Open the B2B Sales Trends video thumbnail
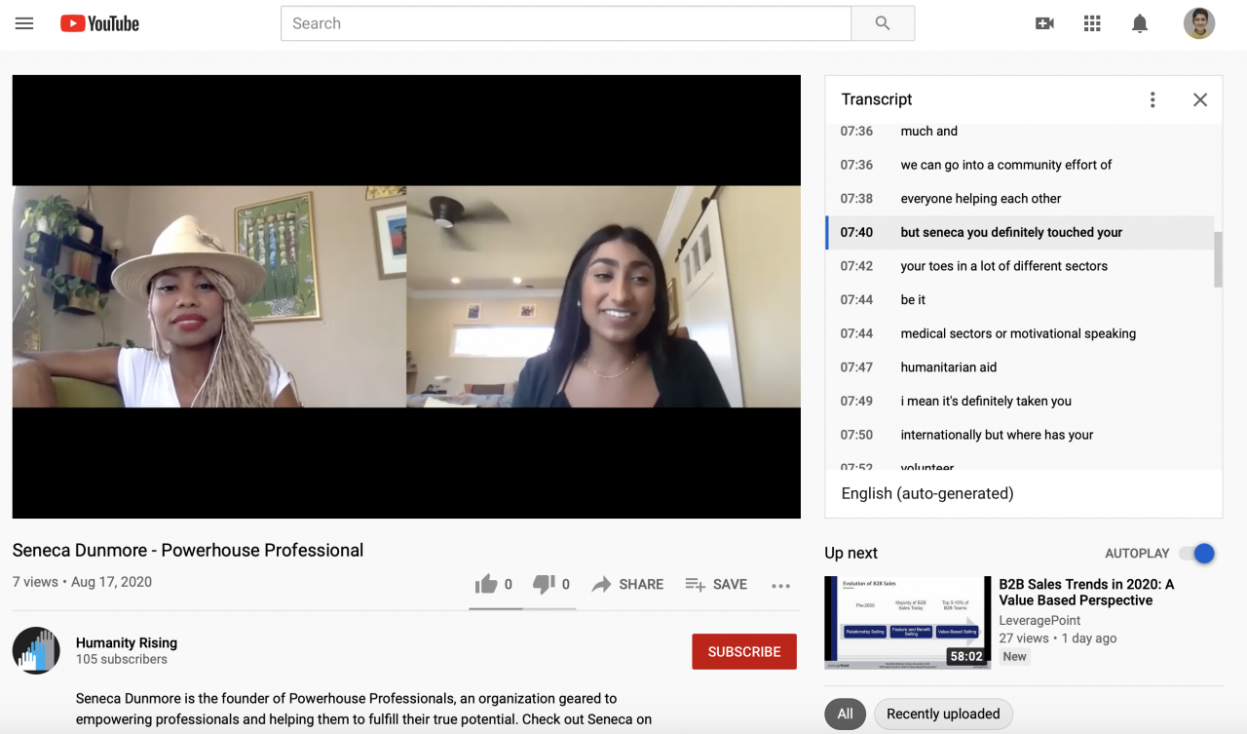Image resolution: width=1247 pixels, height=734 pixels. 907,622
